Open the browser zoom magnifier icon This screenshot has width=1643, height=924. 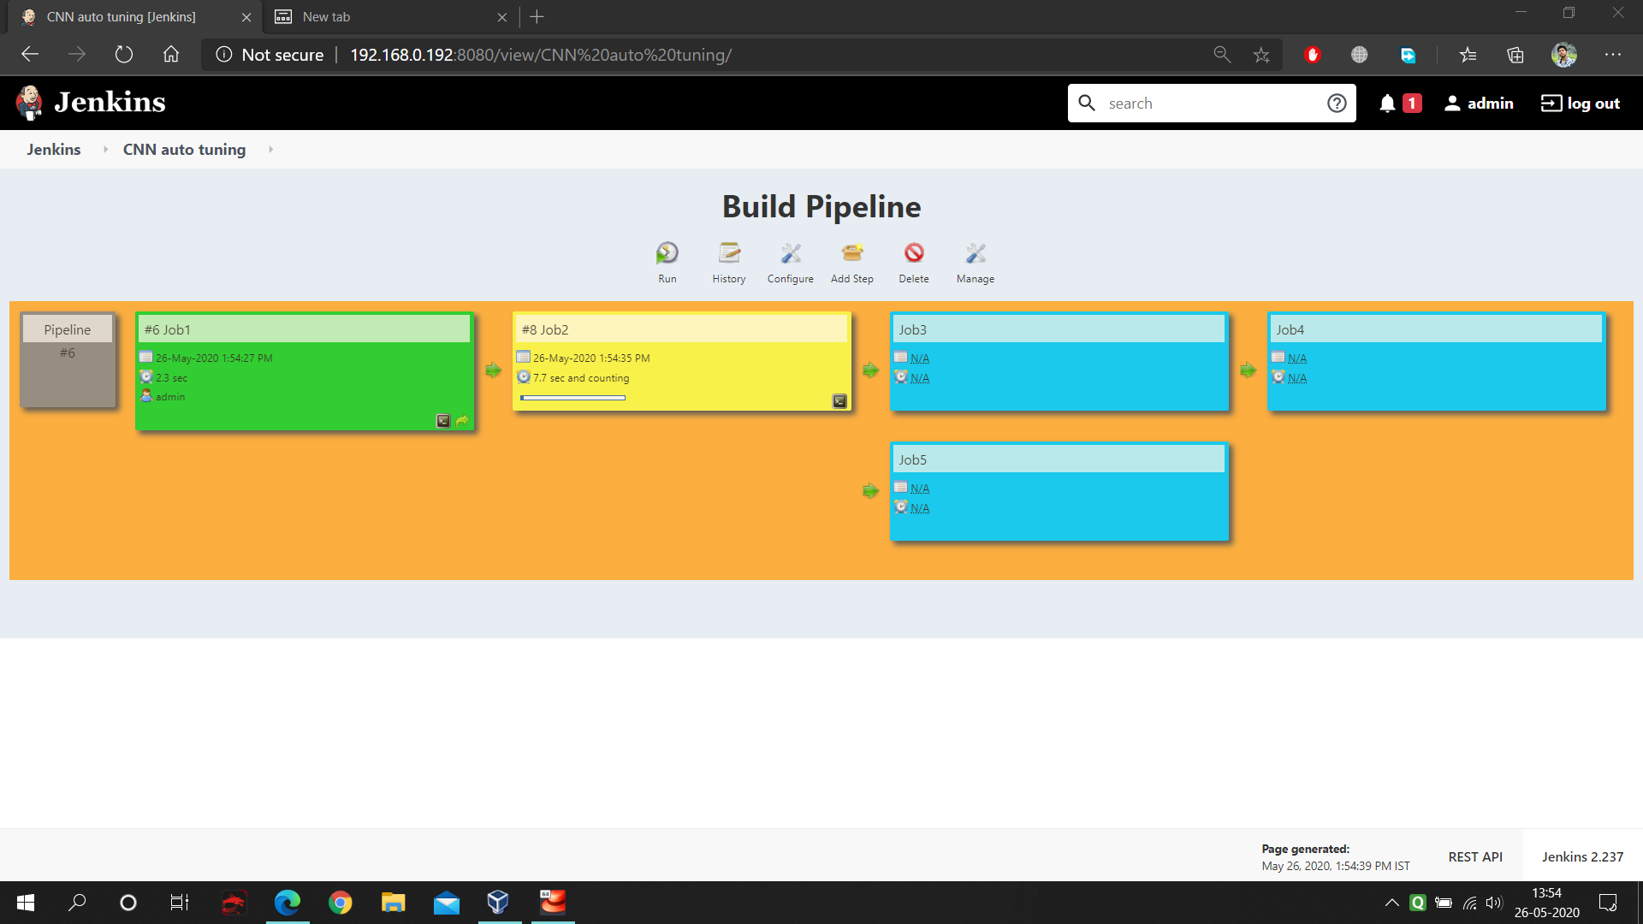coord(1222,55)
